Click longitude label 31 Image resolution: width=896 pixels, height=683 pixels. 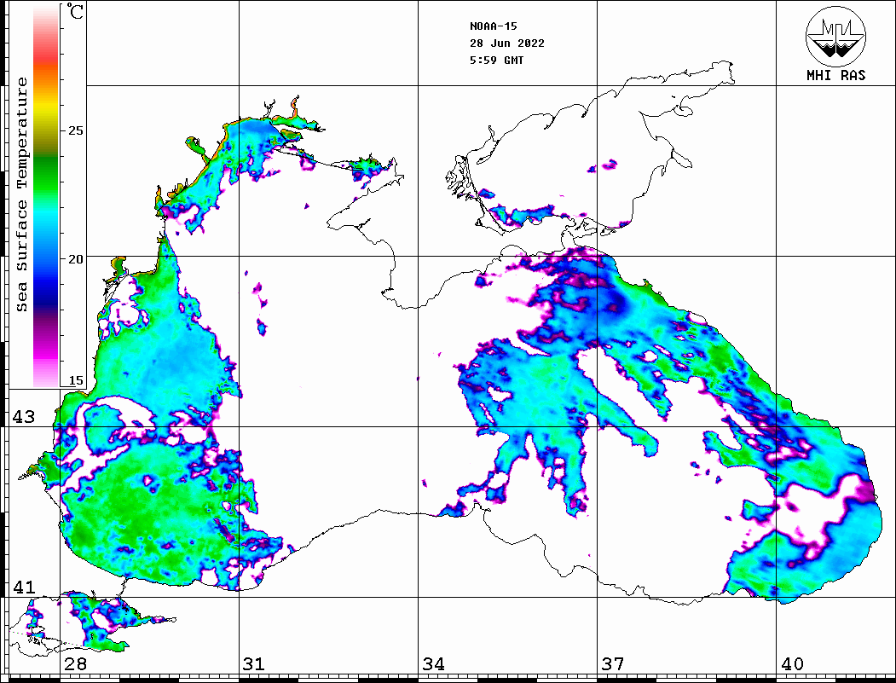tap(254, 664)
